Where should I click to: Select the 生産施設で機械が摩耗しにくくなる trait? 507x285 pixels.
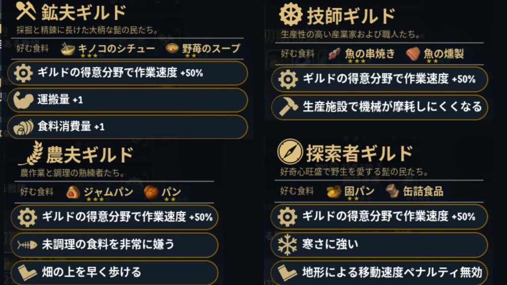380,107
